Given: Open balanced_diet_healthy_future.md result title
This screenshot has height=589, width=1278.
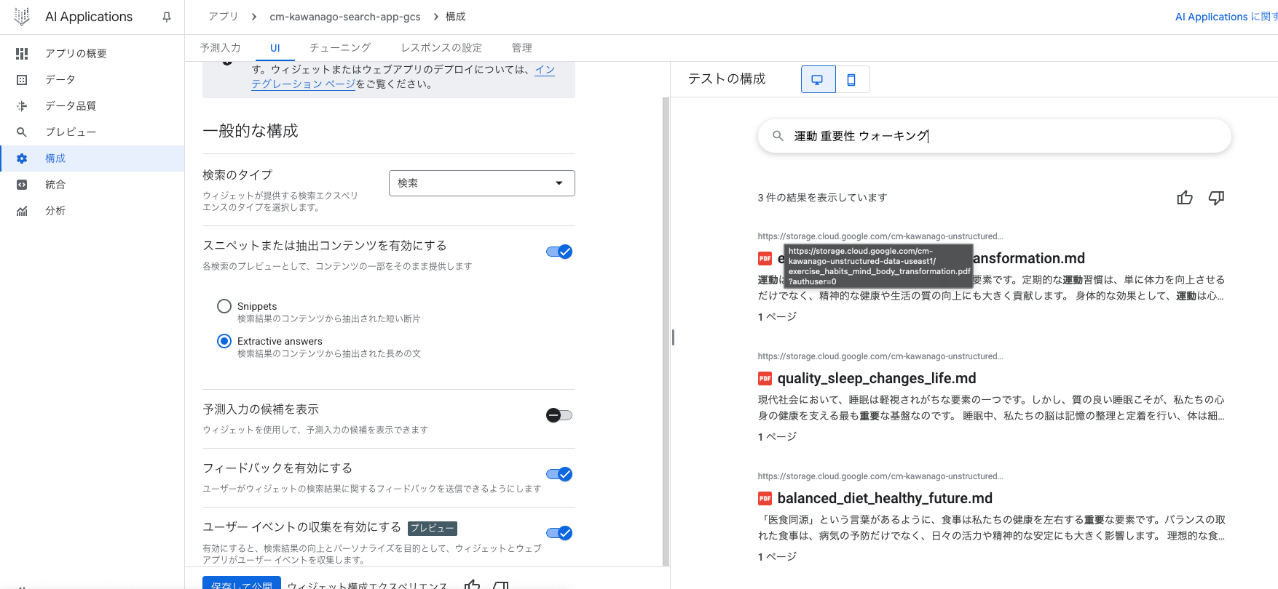Looking at the screenshot, I should coord(885,498).
